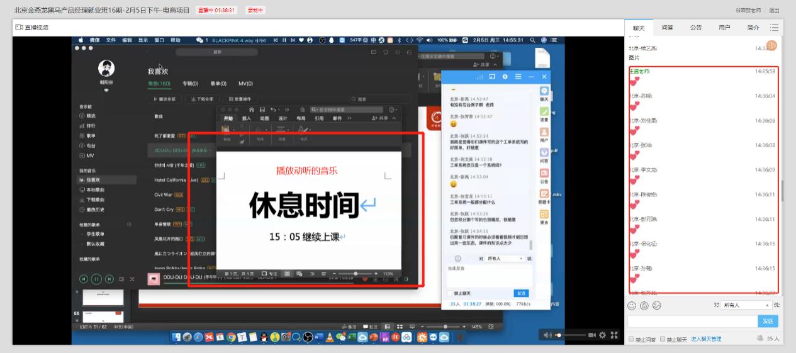This screenshot has height=353, width=796.
Task: Switch to the 问答 tab in right panel
Action: pos(667,28)
